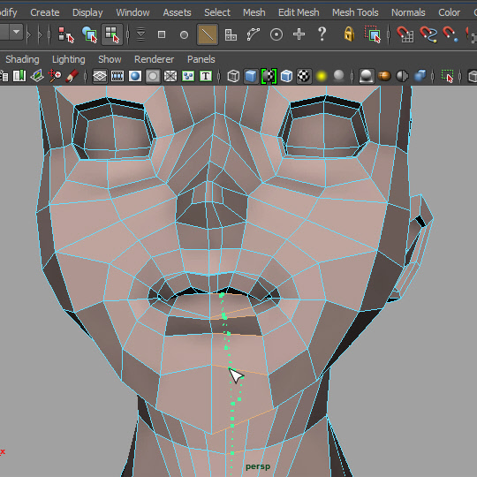Collapse panel toolbar handle before grid icon

click(86, 76)
